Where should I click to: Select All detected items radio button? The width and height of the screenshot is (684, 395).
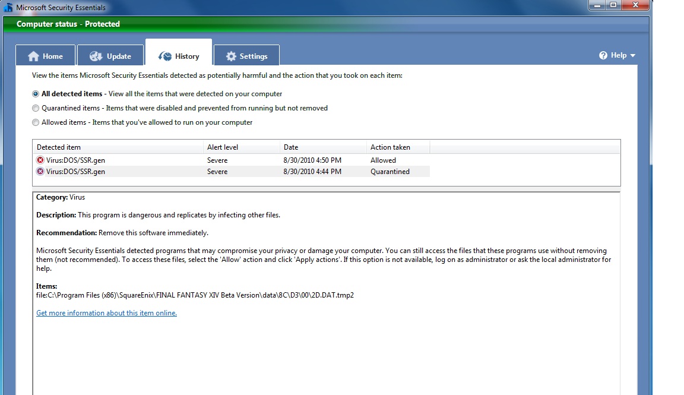tap(36, 94)
